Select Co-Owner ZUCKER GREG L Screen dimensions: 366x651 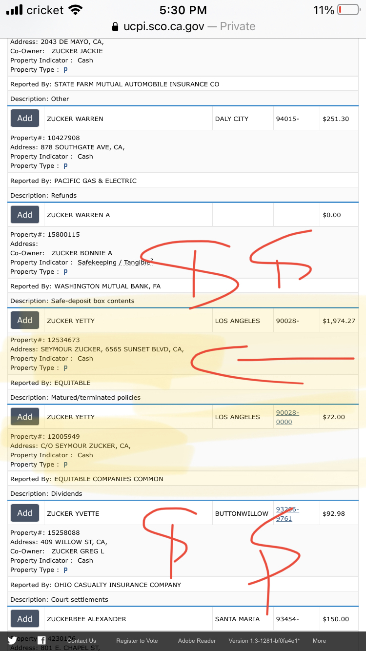57,551
